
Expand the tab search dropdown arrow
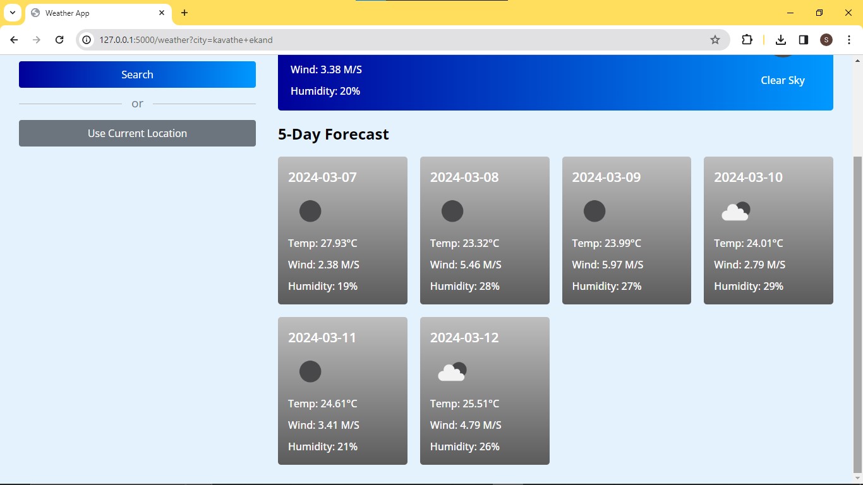pos(13,13)
